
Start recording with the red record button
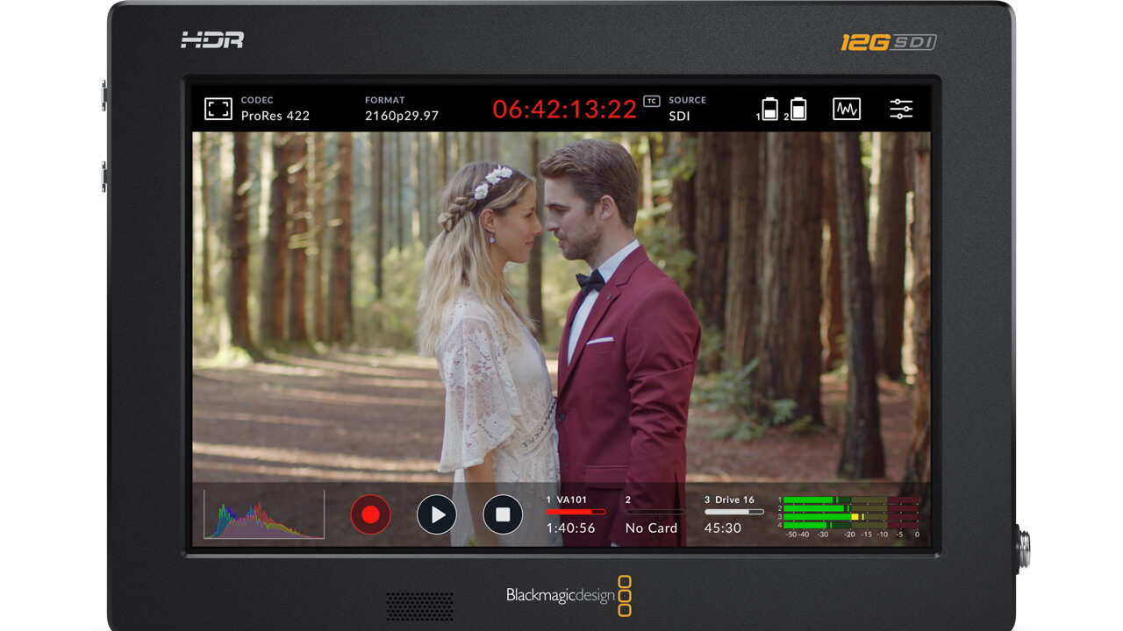370,514
